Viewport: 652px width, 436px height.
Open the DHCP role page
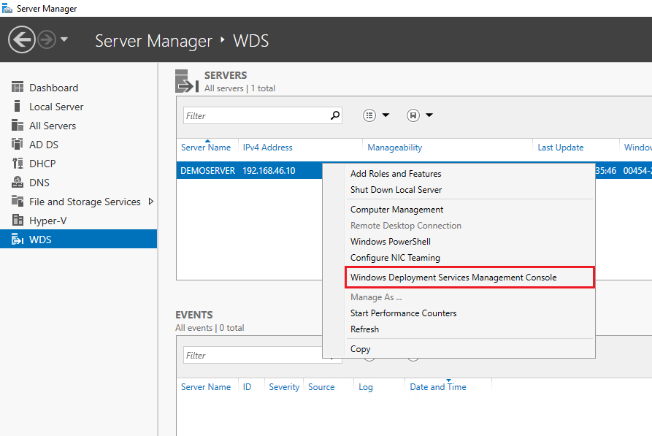coord(44,163)
